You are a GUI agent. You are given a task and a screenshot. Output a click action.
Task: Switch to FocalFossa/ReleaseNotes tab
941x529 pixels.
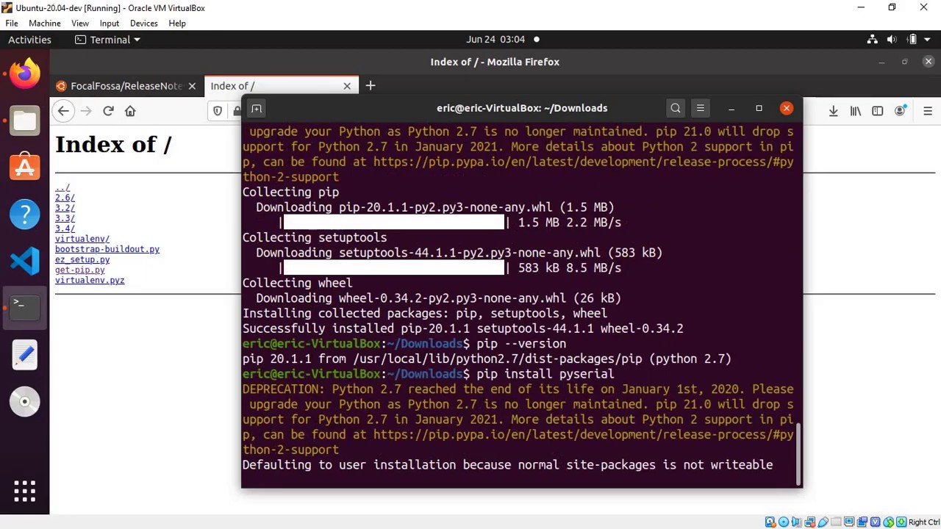tap(126, 86)
